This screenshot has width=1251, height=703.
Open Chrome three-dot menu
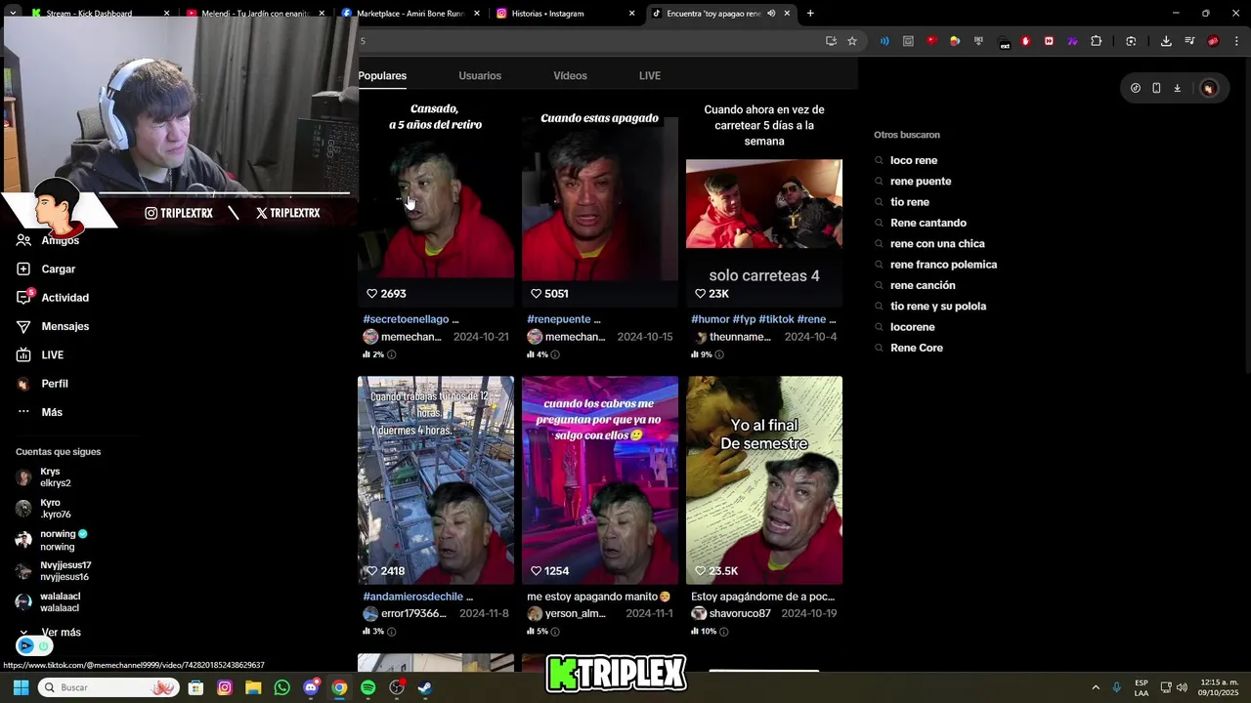coord(1236,41)
